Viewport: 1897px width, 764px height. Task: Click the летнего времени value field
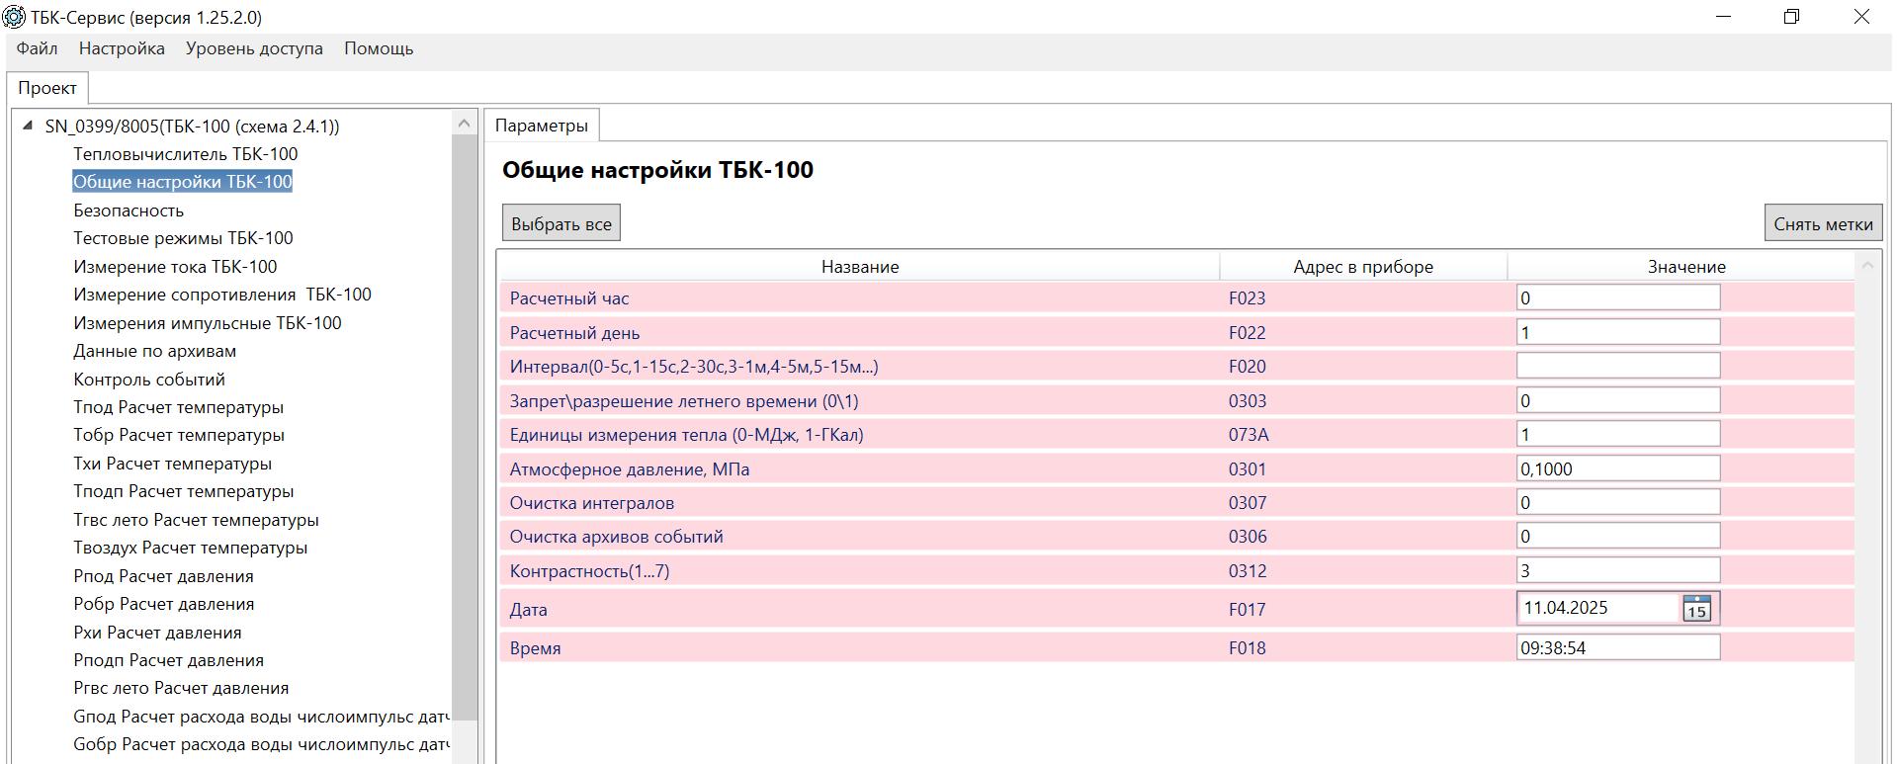coord(1618,400)
